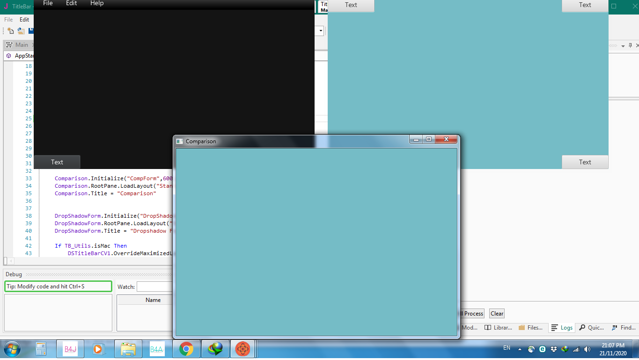Launch Calculator from the taskbar
The height and width of the screenshot is (360, 639).
pos(41,349)
